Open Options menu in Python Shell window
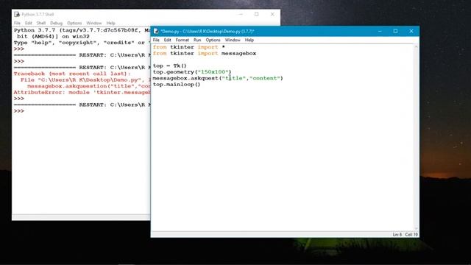The image size is (471, 265). point(74,23)
